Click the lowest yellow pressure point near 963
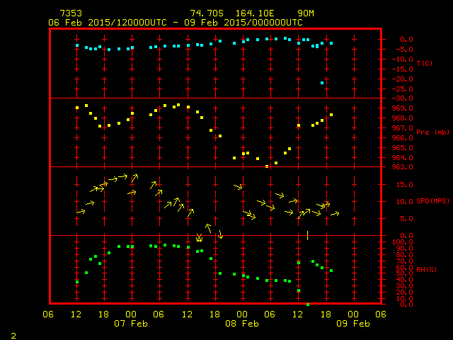The image size is (453, 340). click(267, 166)
